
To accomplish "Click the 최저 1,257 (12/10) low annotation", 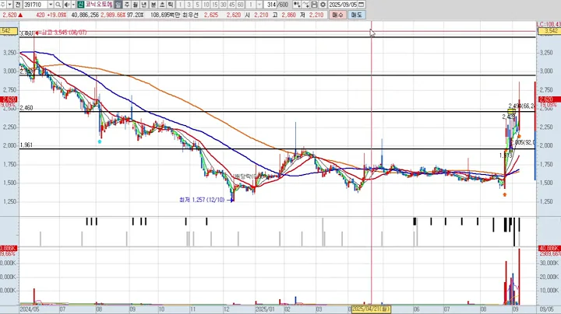I will (202, 200).
